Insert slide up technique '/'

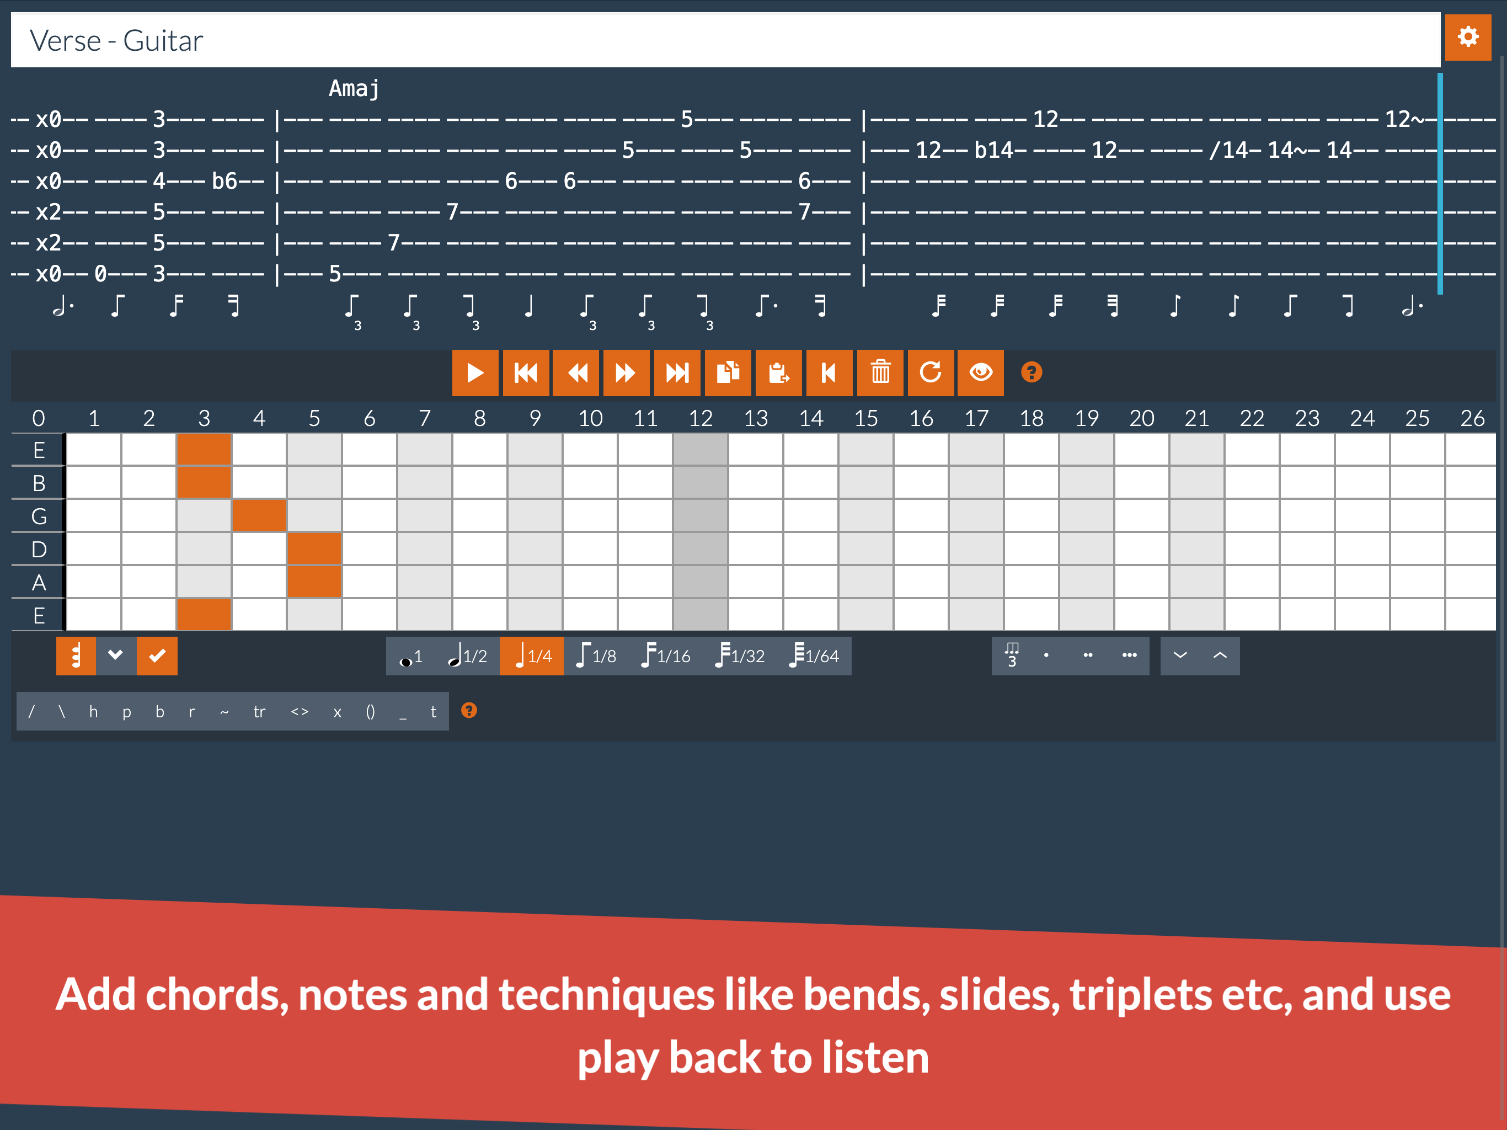(31, 712)
